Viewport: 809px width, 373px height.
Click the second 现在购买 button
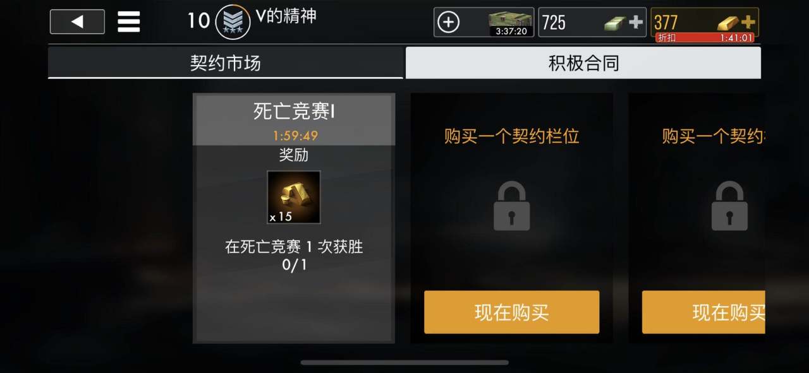(x=704, y=312)
